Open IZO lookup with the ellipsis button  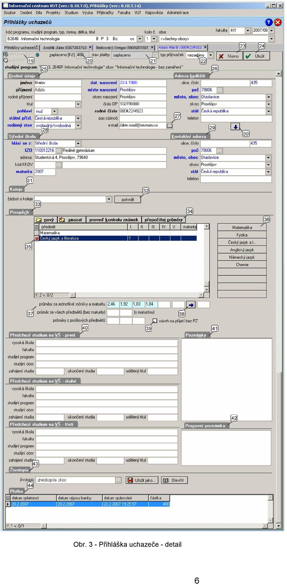(x=59, y=151)
